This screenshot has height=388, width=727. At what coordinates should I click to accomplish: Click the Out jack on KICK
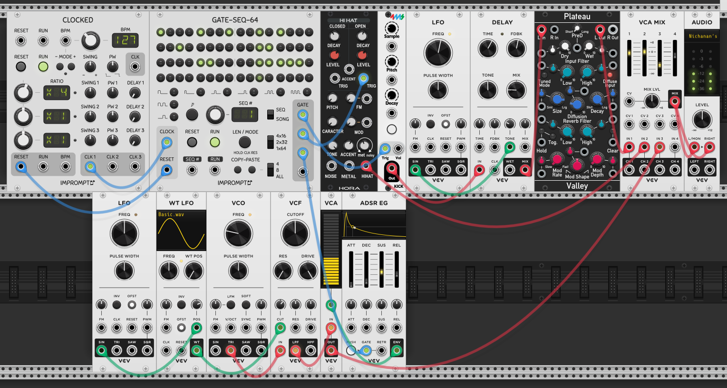pyautogui.click(x=392, y=168)
